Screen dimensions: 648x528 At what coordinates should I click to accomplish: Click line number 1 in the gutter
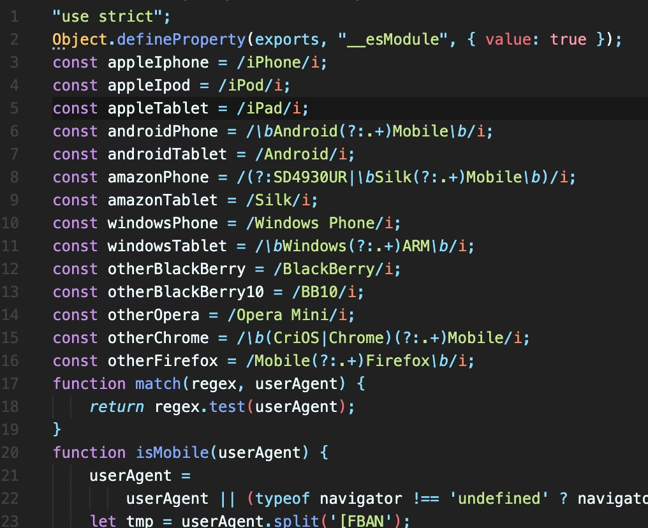click(14, 17)
